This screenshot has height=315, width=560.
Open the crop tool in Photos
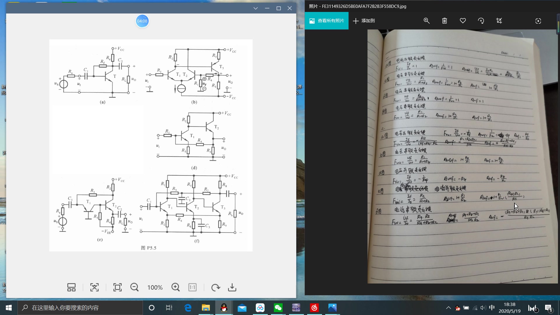[x=499, y=21]
